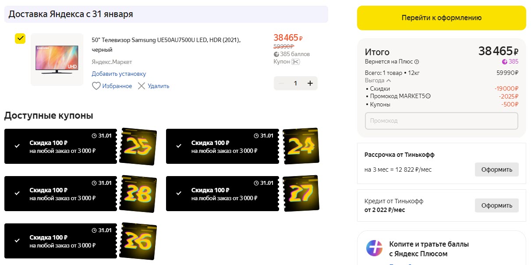
Task: Click the help icon beside Вернется на Плюс
Action: (x=417, y=62)
